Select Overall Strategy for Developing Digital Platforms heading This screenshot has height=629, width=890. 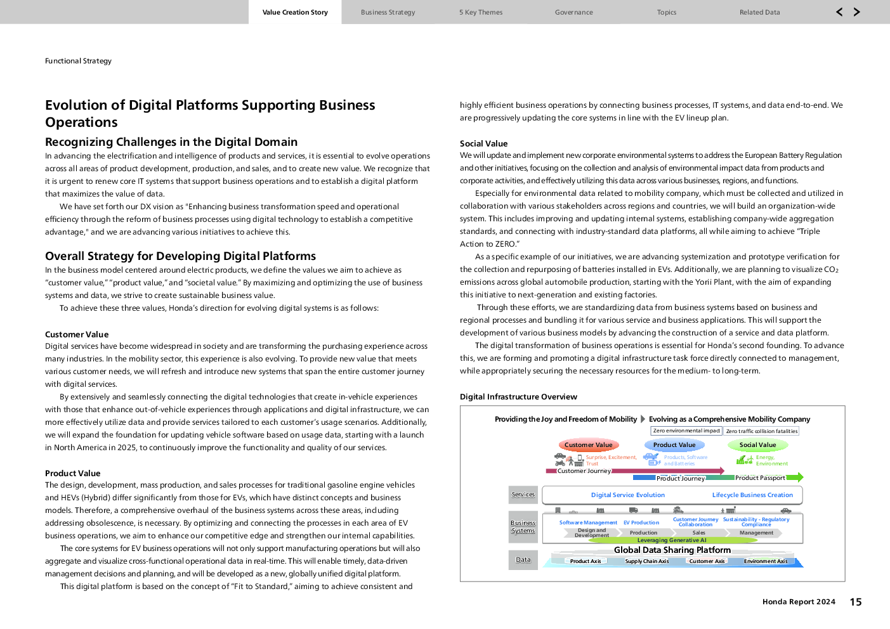(180, 256)
